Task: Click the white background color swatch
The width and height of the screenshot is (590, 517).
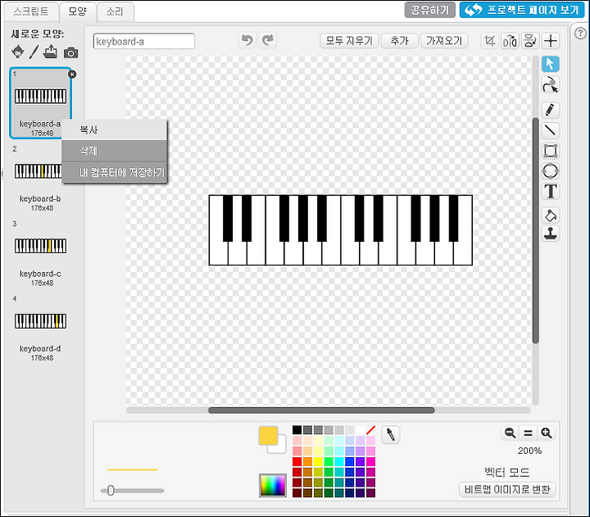Action: coord(280,447)
